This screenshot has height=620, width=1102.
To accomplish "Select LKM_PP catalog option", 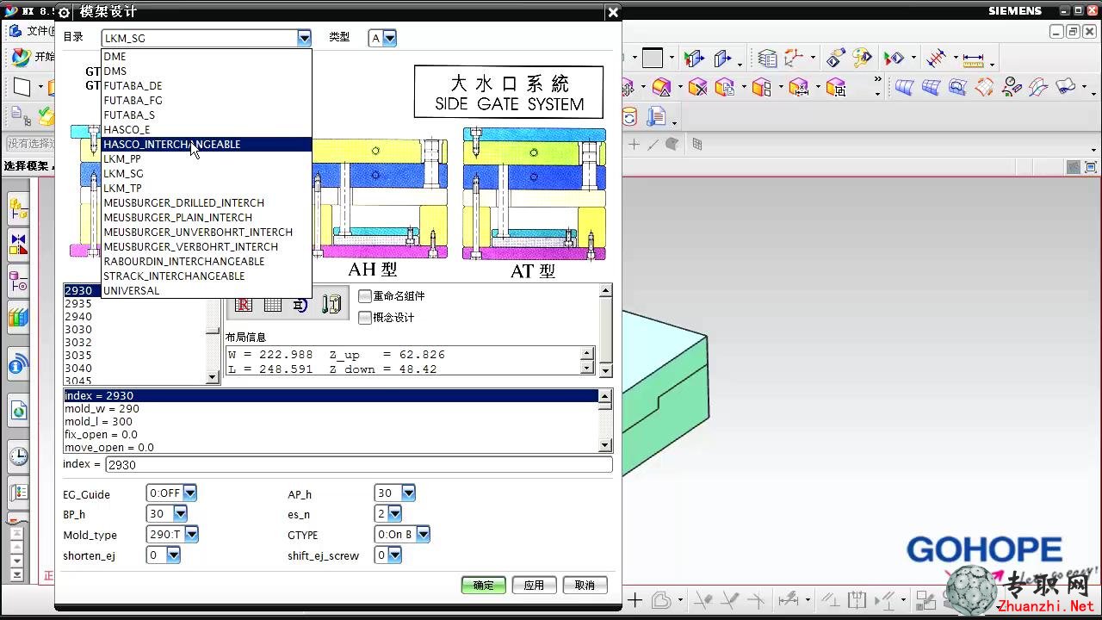I will (206, 159).
